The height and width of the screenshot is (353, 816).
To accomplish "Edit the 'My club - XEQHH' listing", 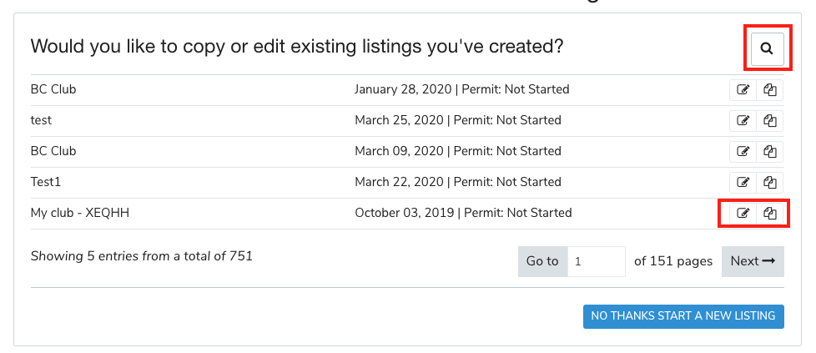I will tap(743, 214).
